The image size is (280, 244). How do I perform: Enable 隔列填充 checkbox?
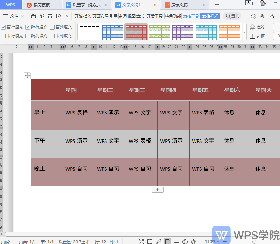[28, 36]
